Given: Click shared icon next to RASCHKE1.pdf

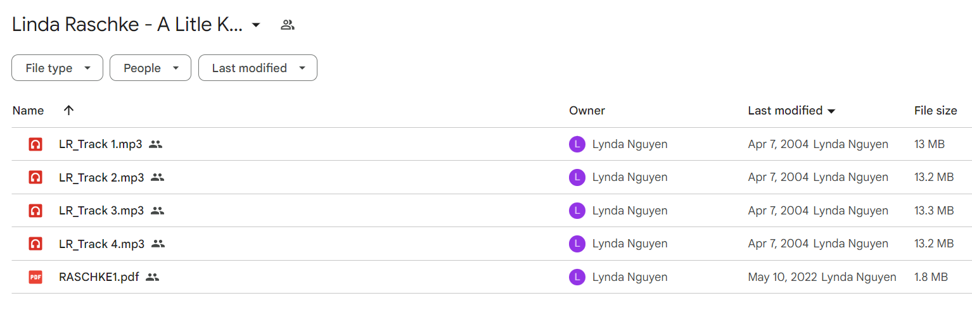Looking at the screenshot, I should (152, 277).
